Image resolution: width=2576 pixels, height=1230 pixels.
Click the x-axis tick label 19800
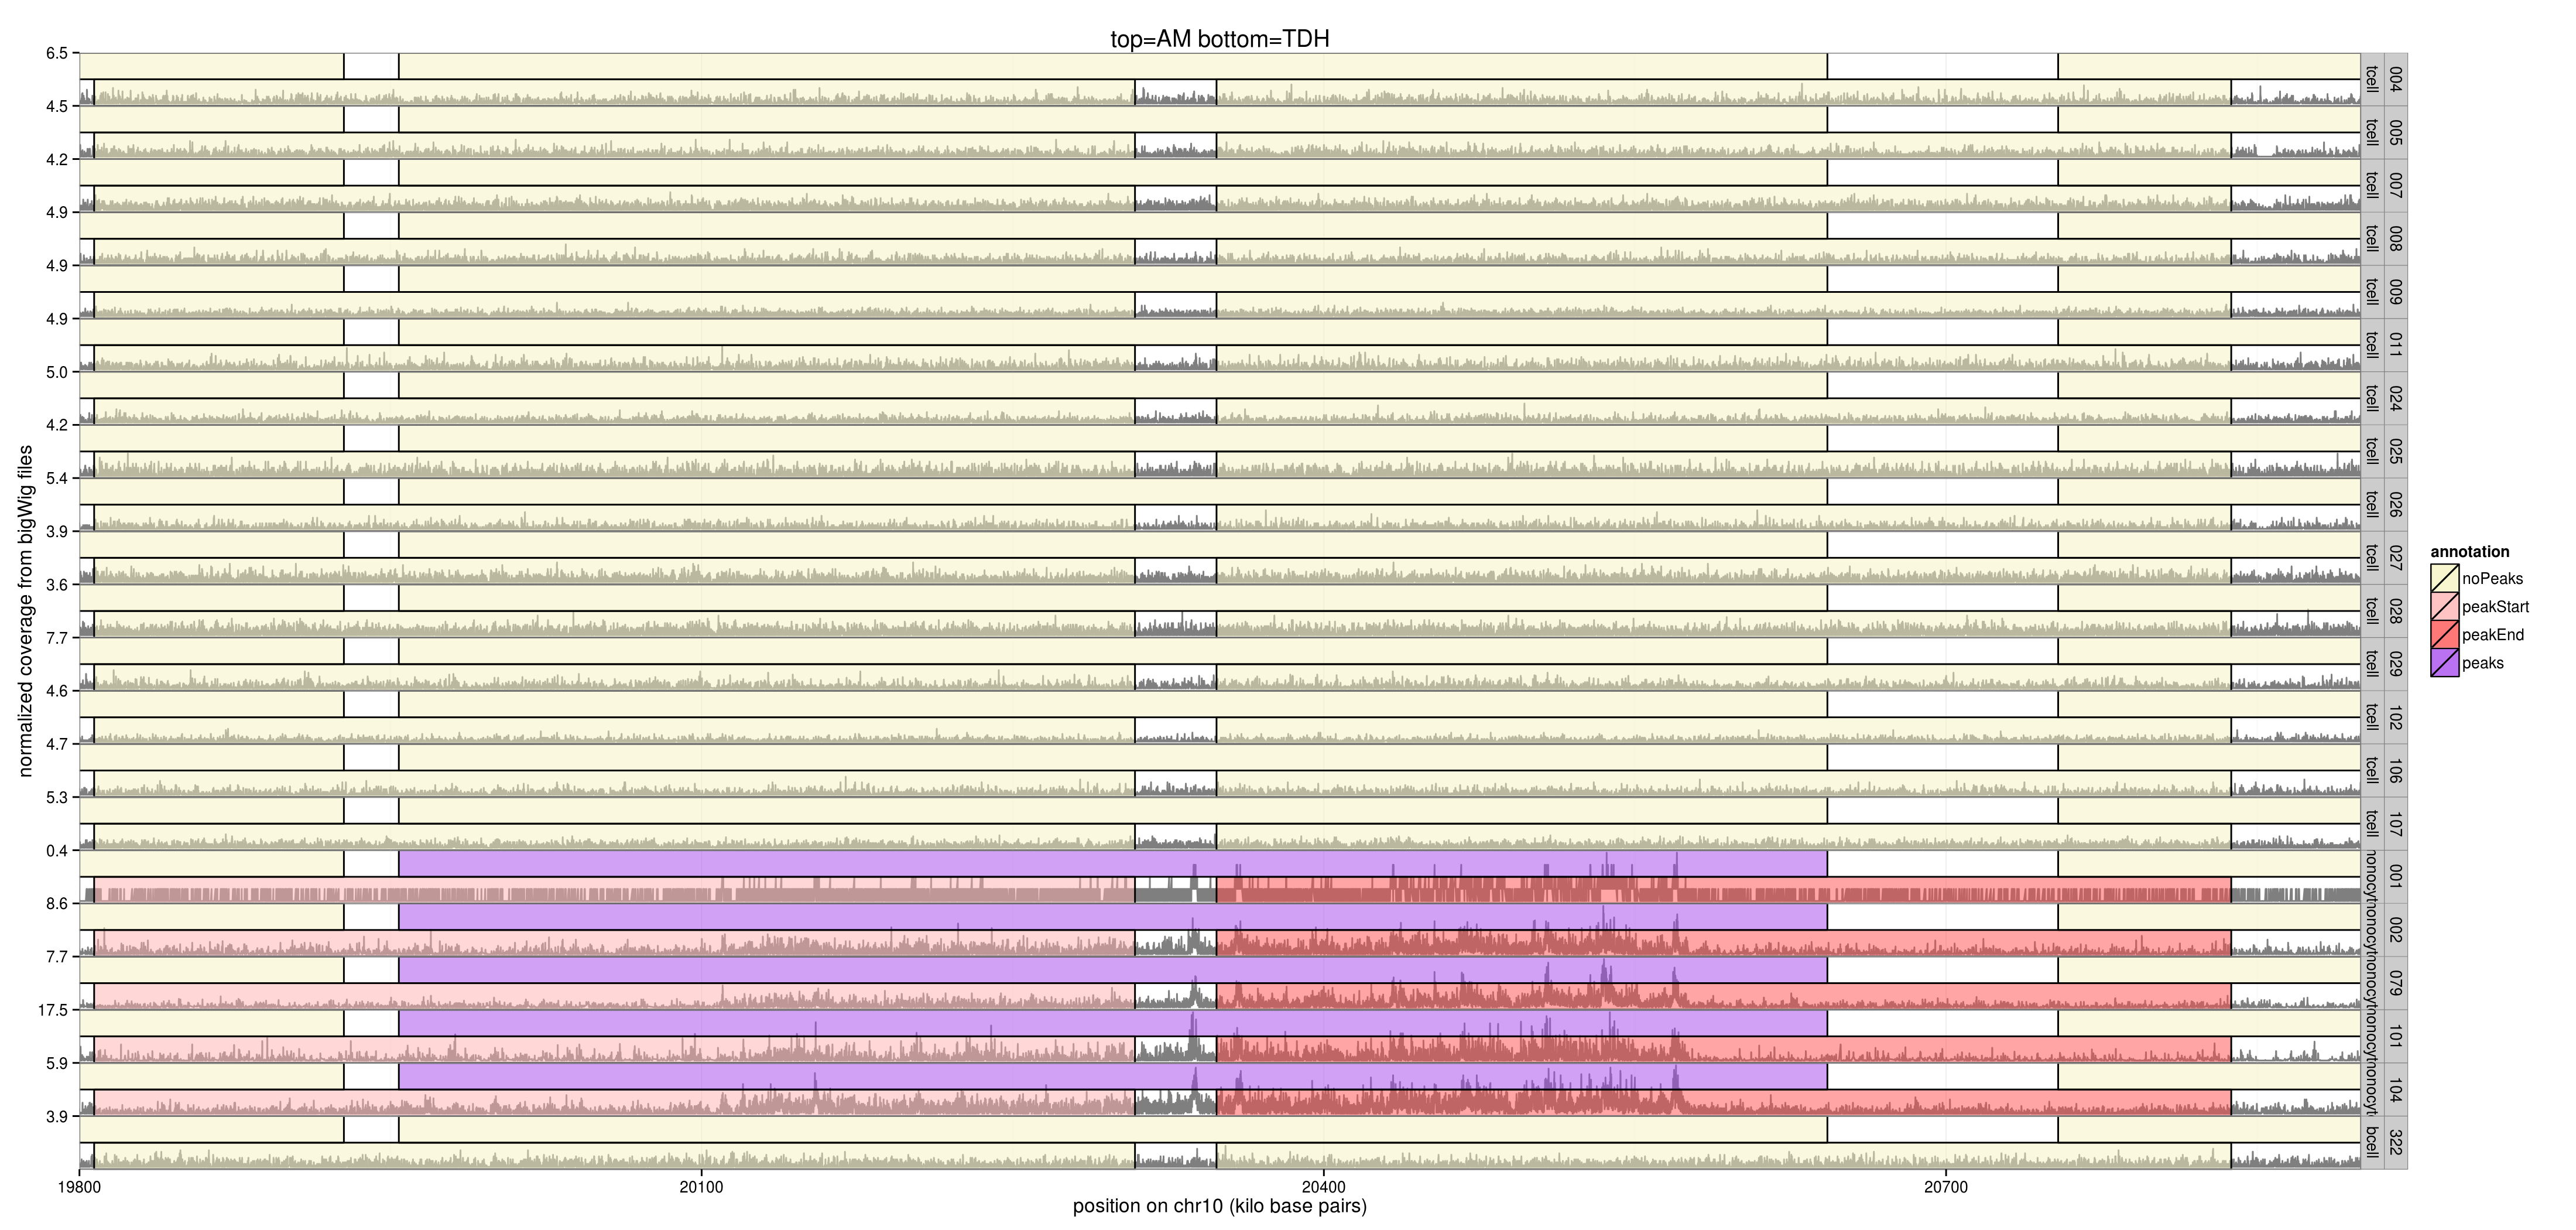tap(79, 1187)
